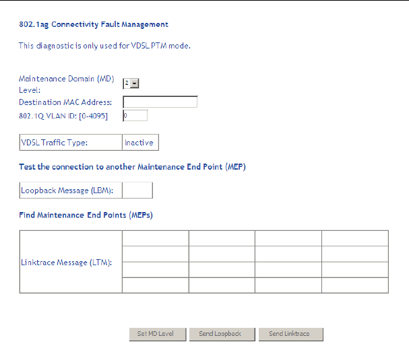Click the VDSL Traffic Type label cell
Screen dimensions: 409x346
[71, 143]
